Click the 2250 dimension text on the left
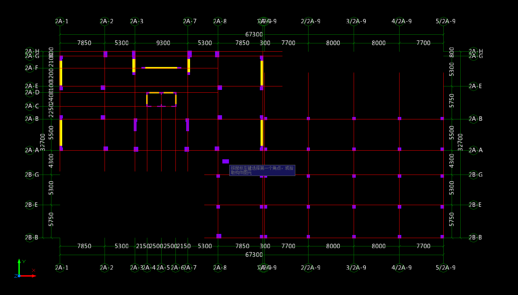 51,111
